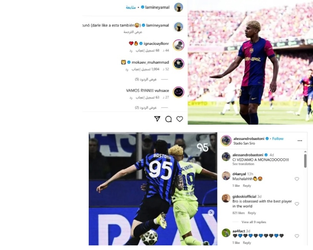
Task: Open alessandrobastoni profile picture in header
Action: (226, 140)
